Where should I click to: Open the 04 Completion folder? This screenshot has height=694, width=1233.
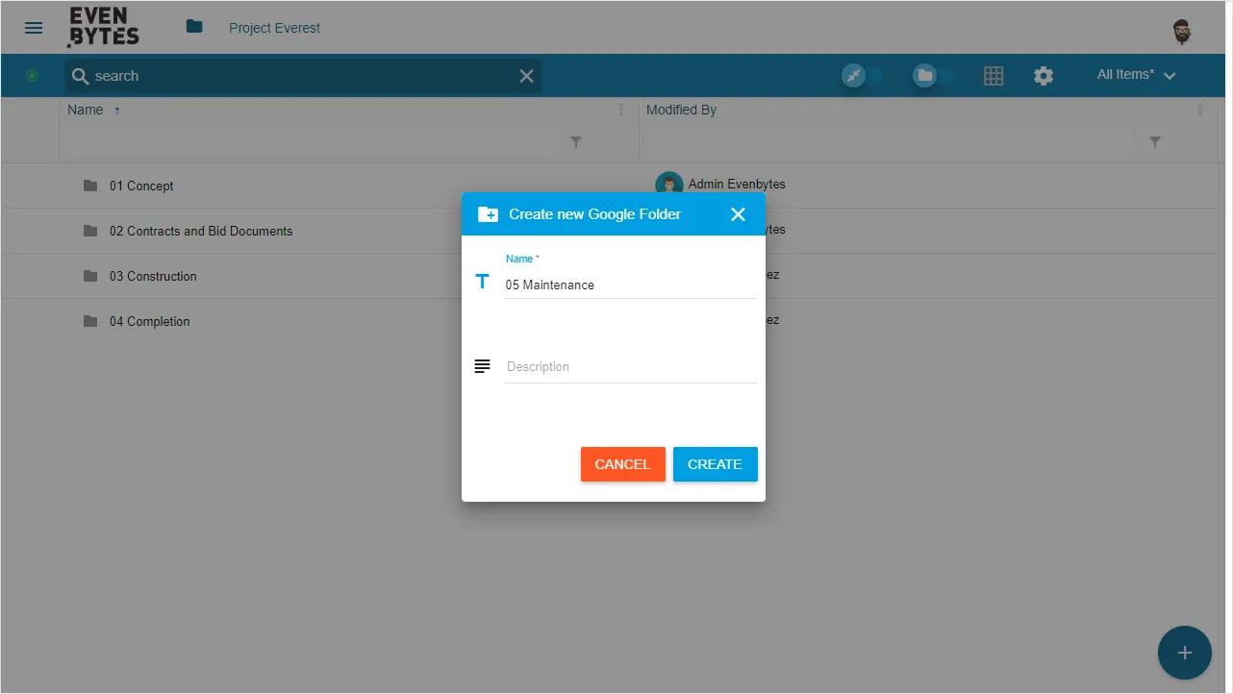[x=149, y=321]
